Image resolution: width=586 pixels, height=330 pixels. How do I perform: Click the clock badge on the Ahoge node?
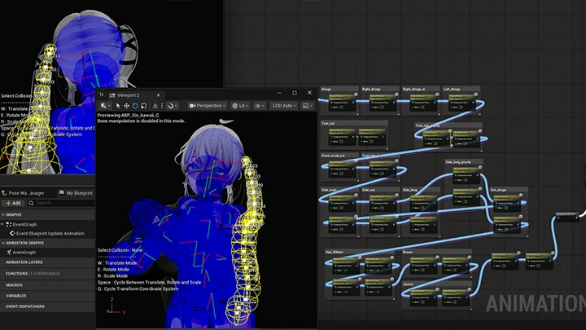click(x=356, y=95)
